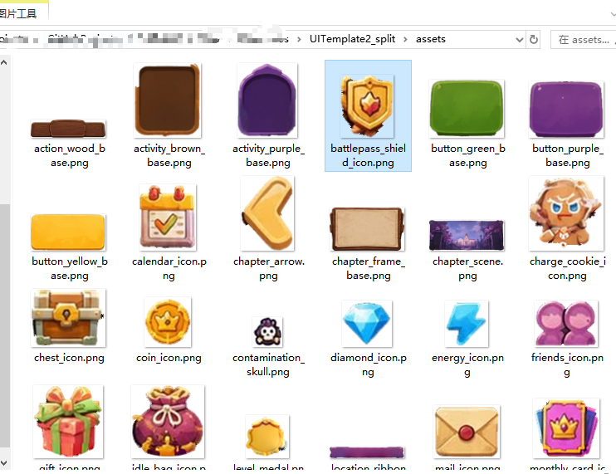Image resolution: width=616 pixels, height=474 pixels.
Task: Select level_medal gold badge image
Action: [267, 437]
